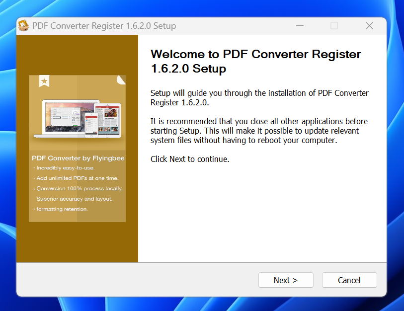Click the installer box icon in title bar

(x=23, y=26)
